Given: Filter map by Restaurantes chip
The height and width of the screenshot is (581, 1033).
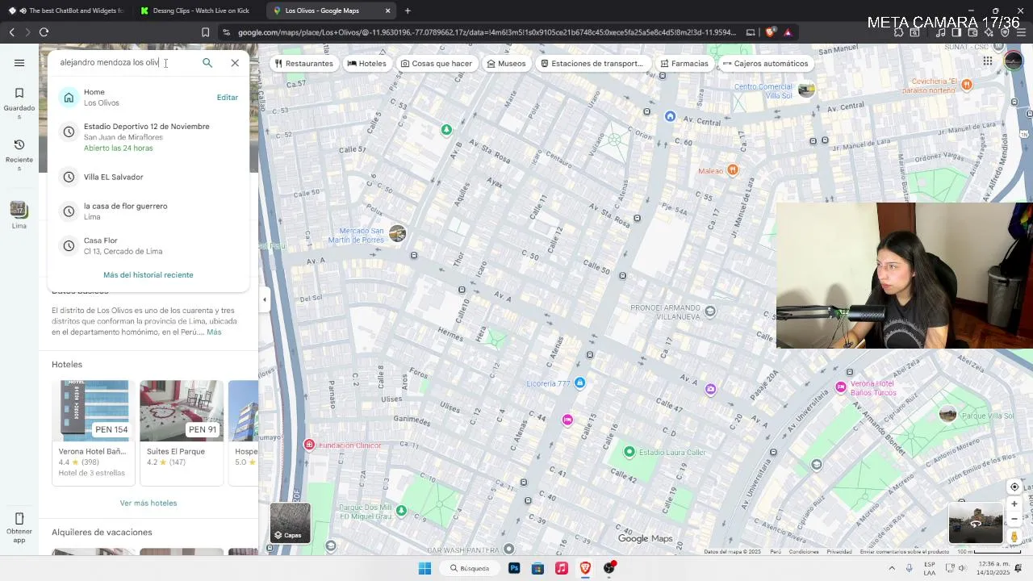Looking at the screenshot, I should pyautogui.click(x=304, y=64).
